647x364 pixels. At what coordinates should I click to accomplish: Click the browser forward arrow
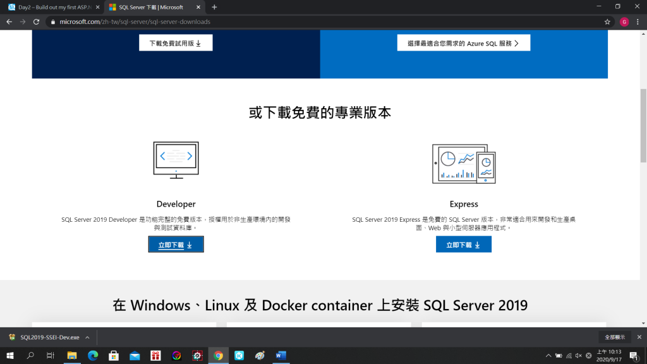click(23, 22)
